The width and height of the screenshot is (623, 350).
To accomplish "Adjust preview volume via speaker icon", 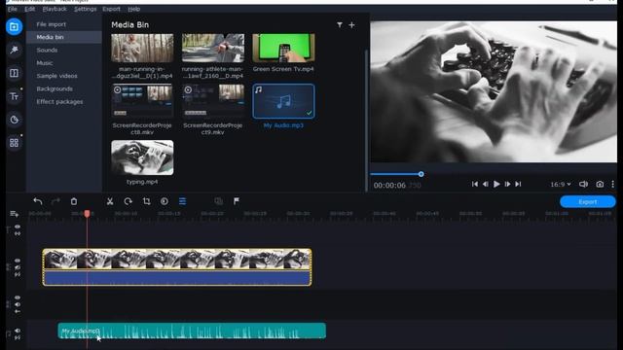I will (583, 184).
